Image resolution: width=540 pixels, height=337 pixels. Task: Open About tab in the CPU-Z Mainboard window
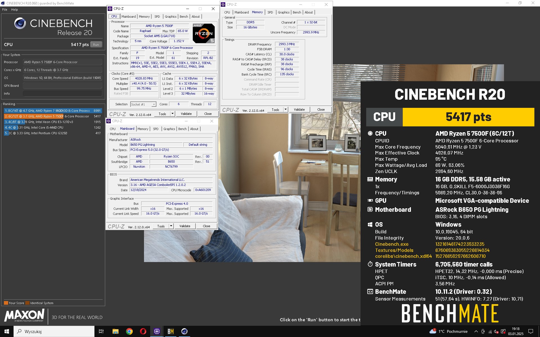194,129
